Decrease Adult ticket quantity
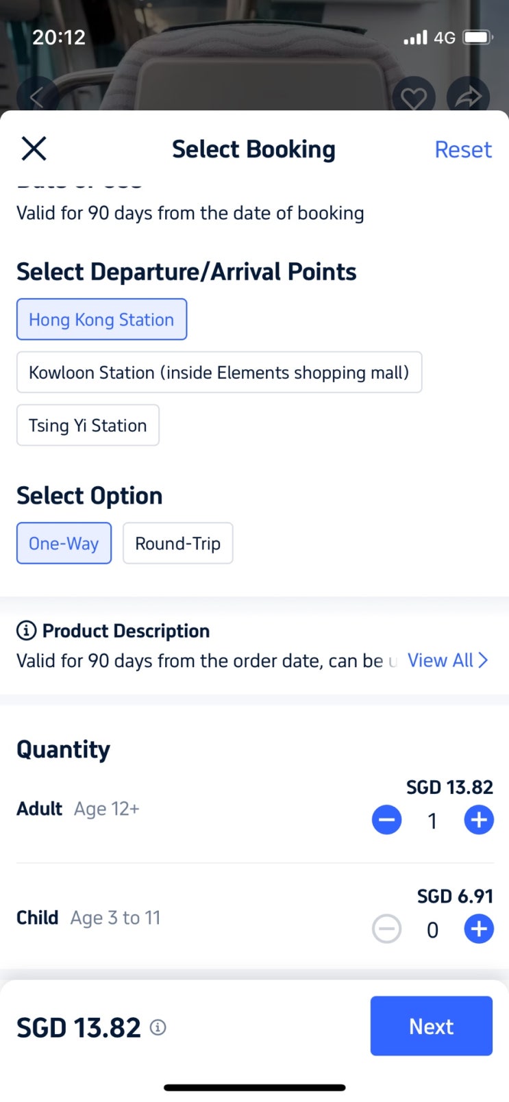This screenshot has height=1102, width=509. click(387, 820)
